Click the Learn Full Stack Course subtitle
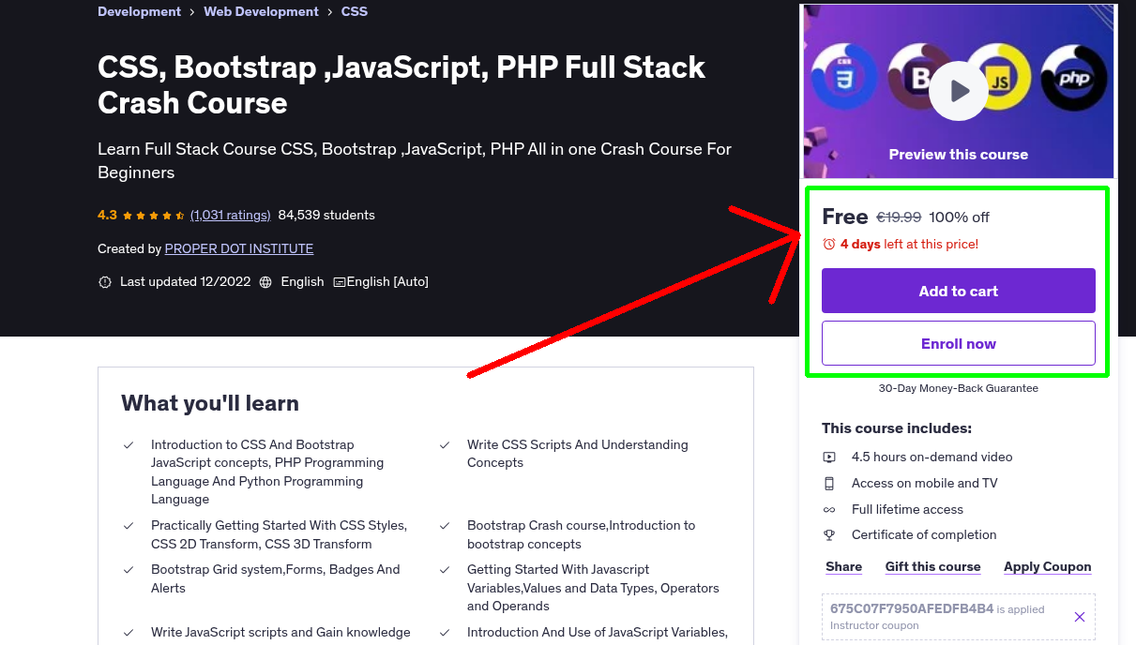Viewport: 1136px width, 645px height. click(x=415, y=161)
